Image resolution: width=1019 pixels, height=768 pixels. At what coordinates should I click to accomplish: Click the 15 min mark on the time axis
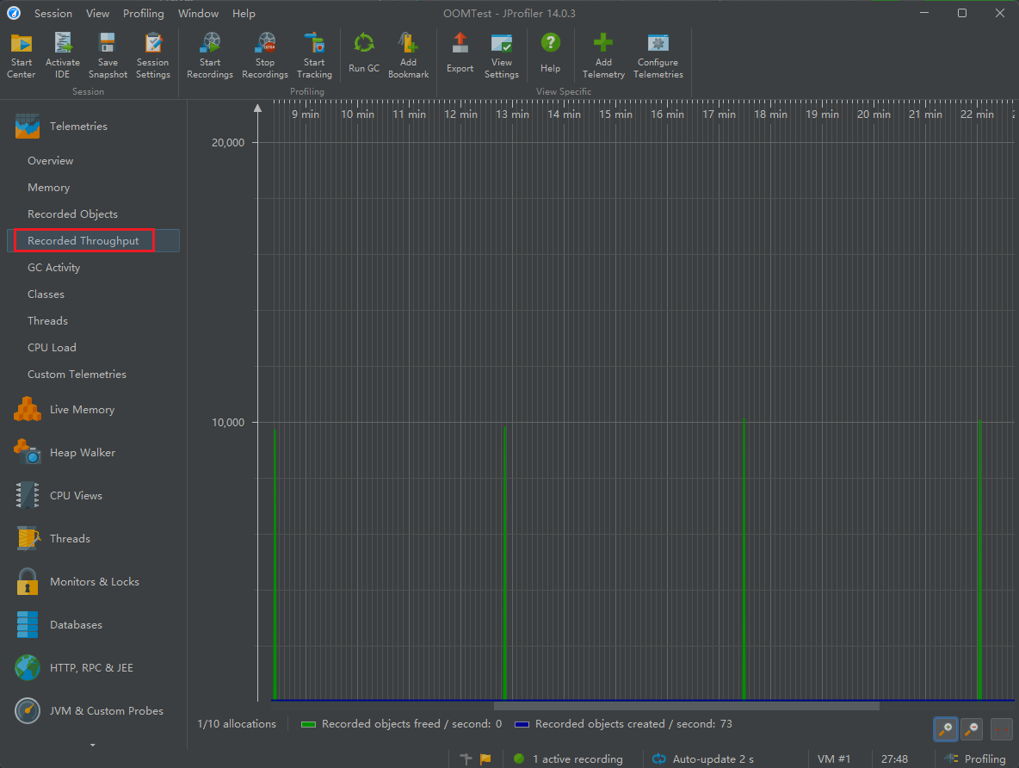click(615, 114)
